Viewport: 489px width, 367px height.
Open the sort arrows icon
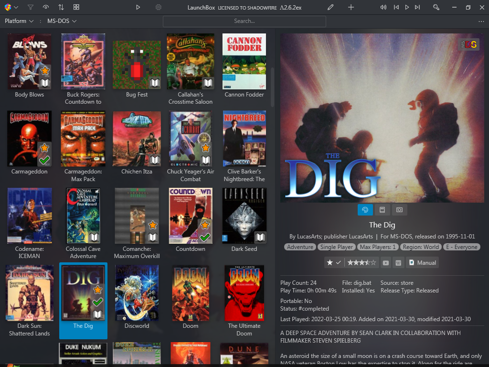click(61, 7)
